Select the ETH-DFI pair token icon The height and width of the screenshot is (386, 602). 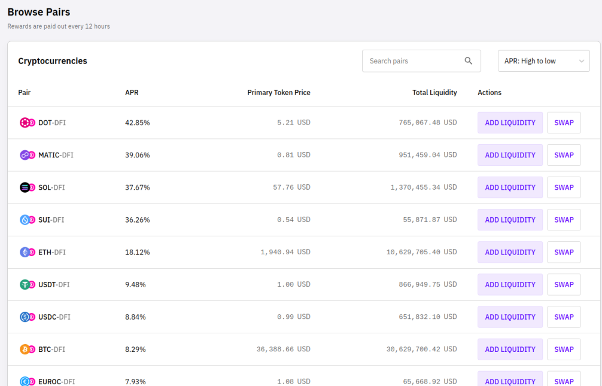[28, 252]
